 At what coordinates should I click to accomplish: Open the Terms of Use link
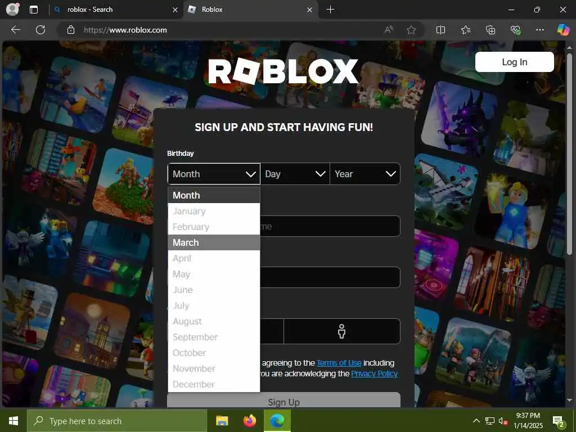click(339, 363)
